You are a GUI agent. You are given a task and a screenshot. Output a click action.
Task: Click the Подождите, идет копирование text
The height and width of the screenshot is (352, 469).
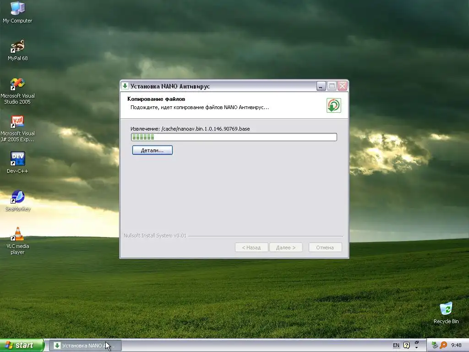tap(200, 107)
